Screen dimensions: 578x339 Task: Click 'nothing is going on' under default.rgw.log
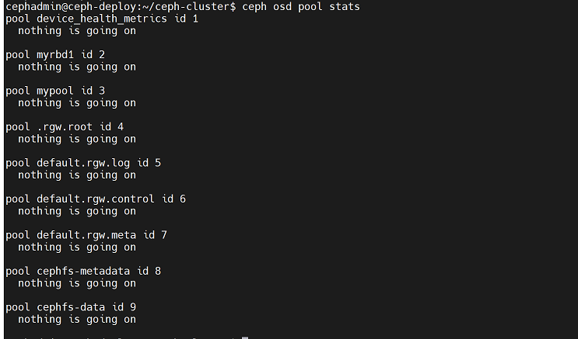coord(77,175)
